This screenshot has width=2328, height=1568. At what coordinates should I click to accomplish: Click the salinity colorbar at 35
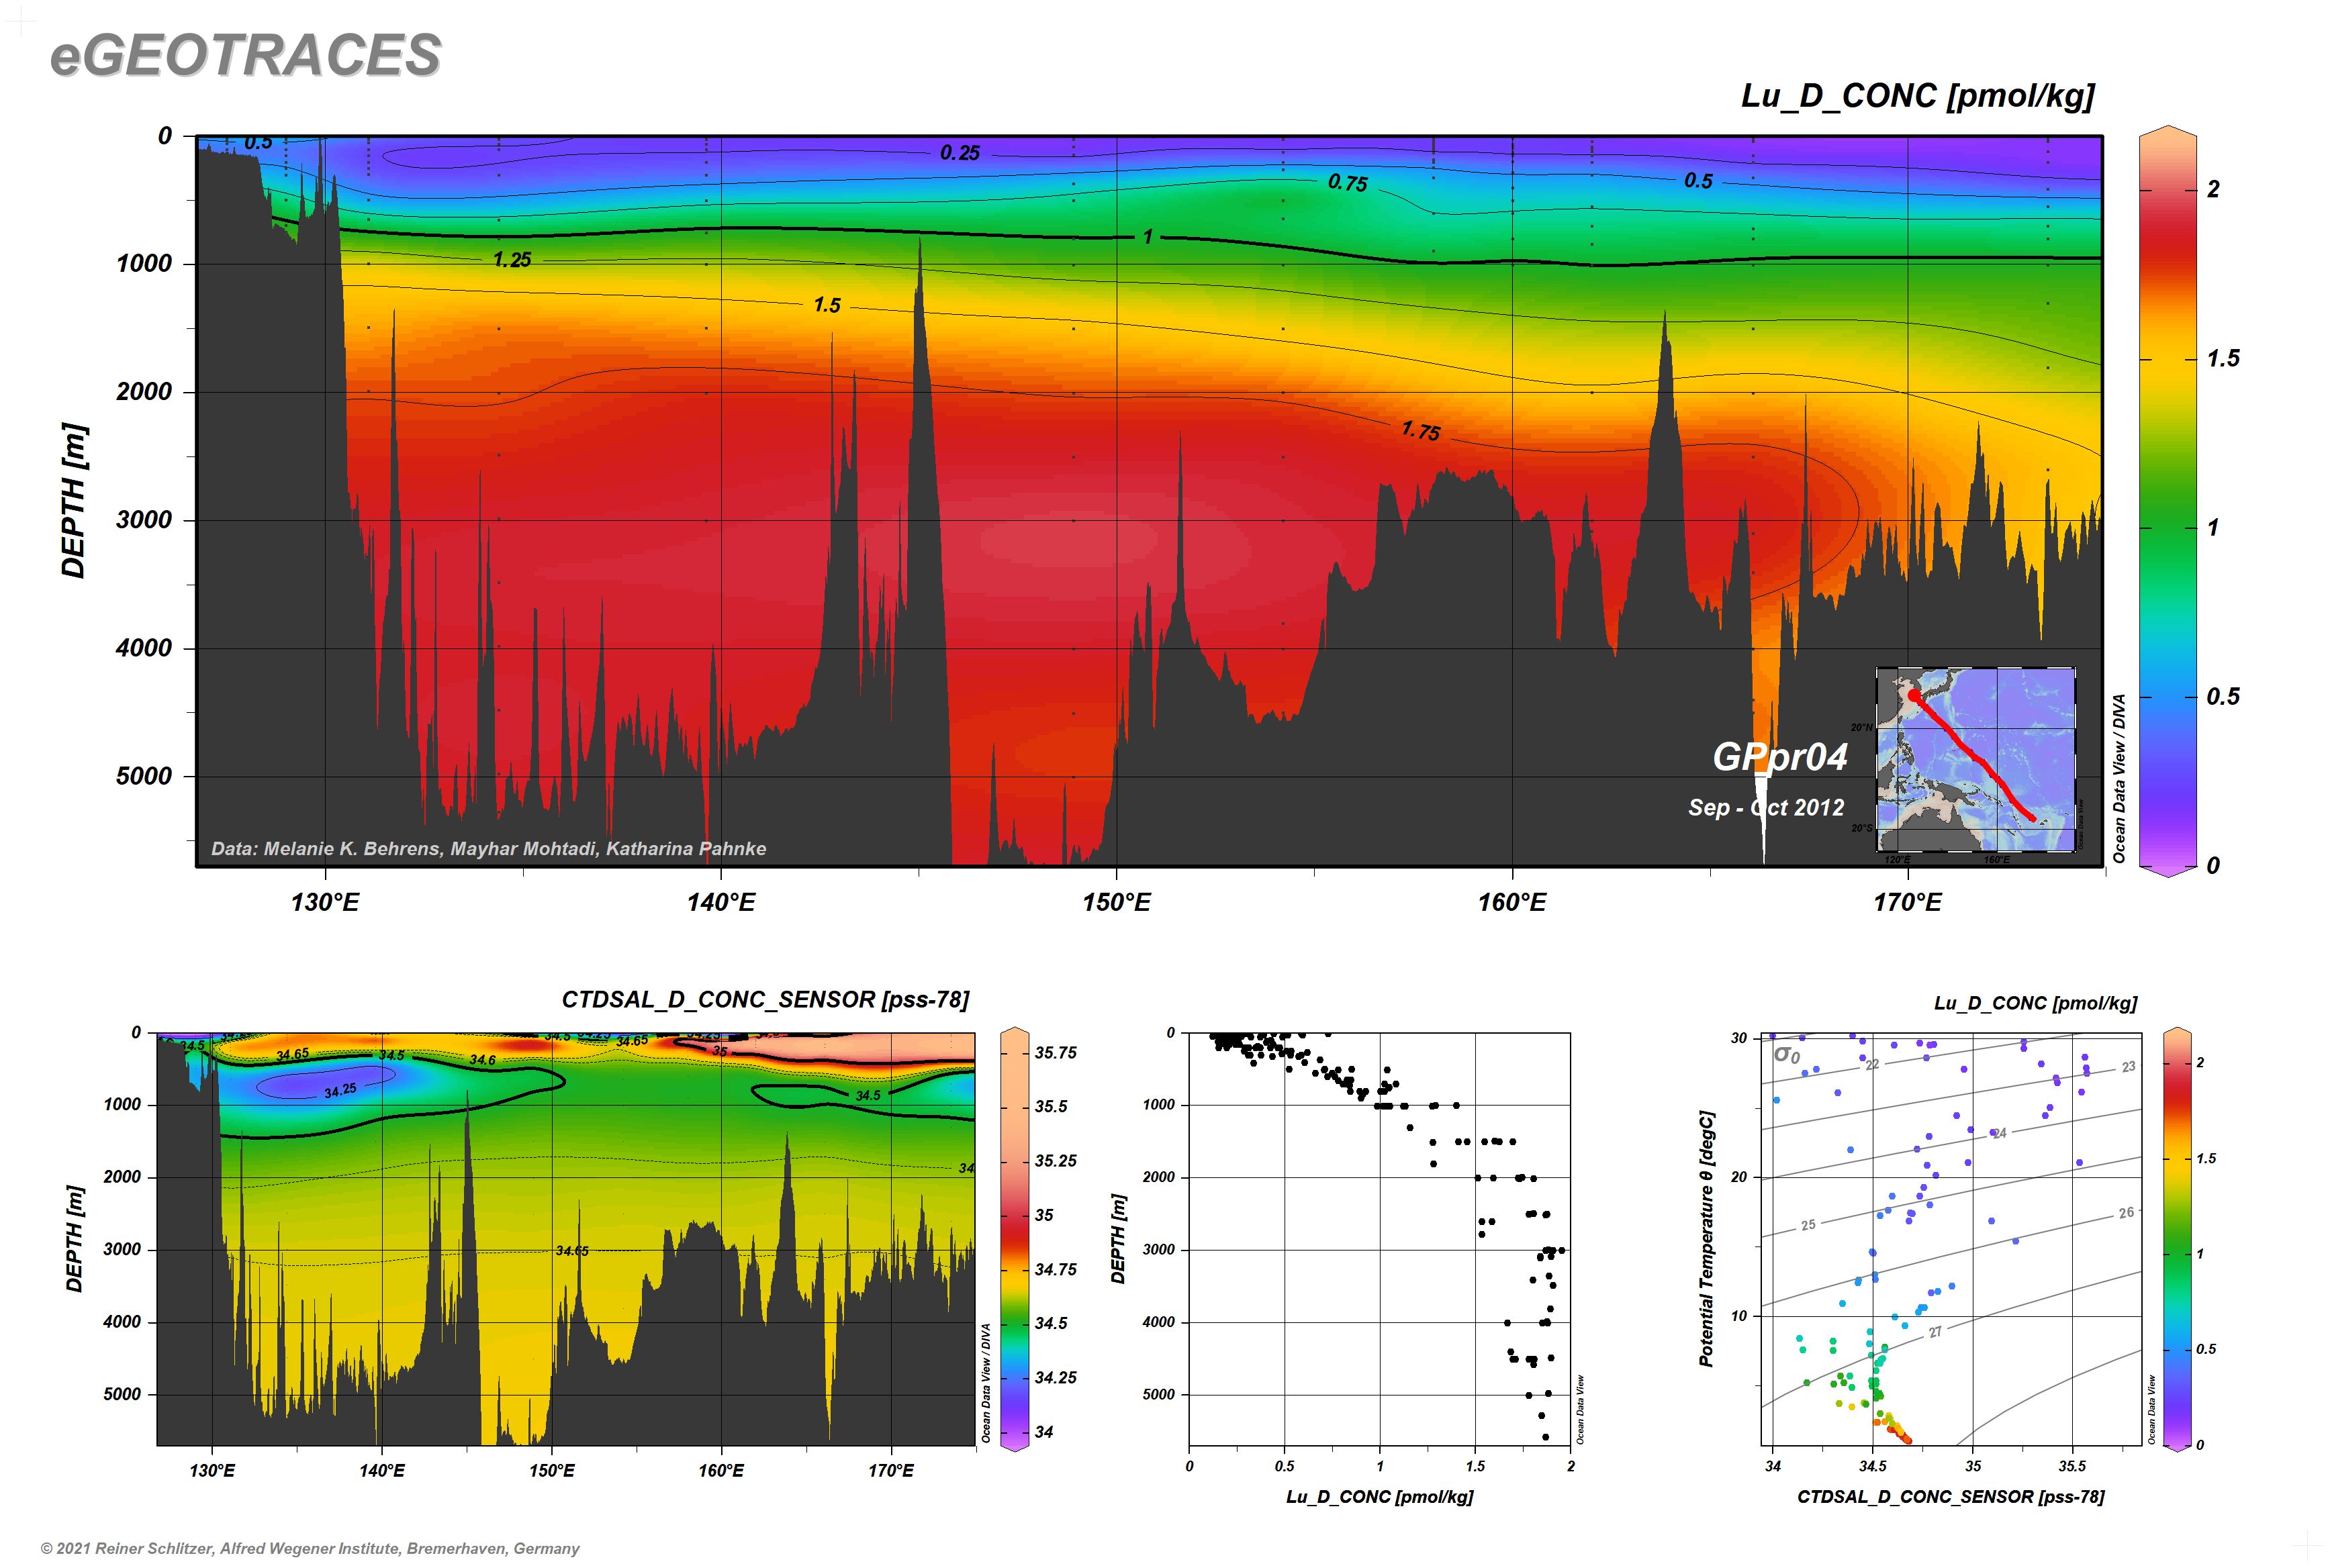click(x=1015, y=1215)
